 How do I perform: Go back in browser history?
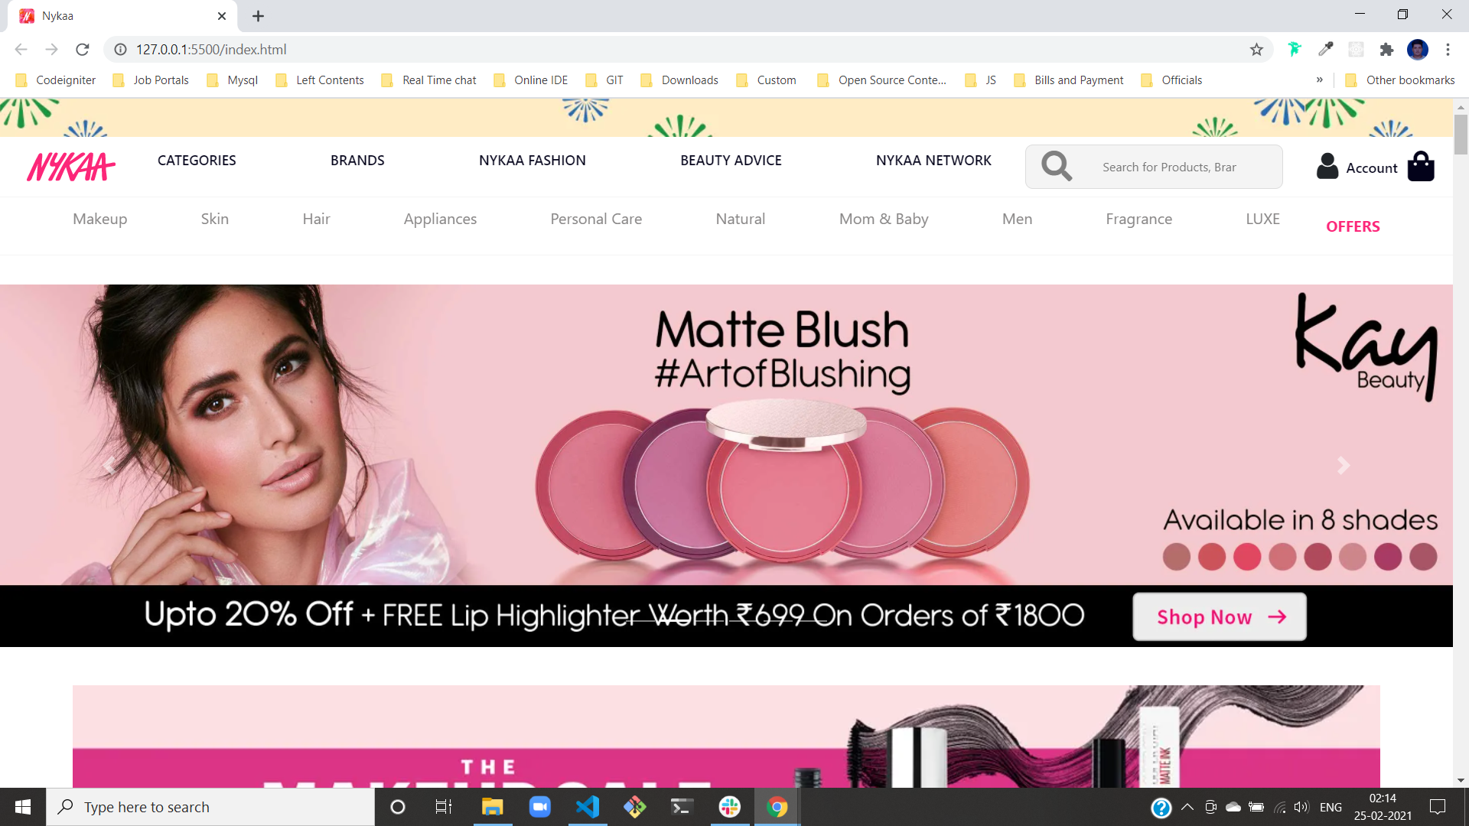(21, 50)
